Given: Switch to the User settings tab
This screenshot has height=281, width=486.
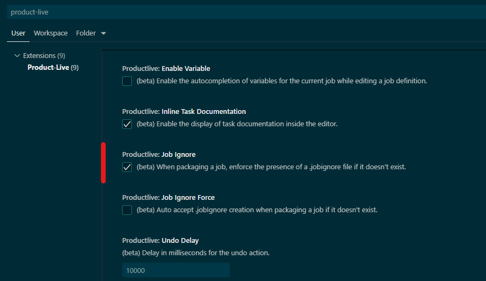Looking at the screenshot, I should 18,33.
